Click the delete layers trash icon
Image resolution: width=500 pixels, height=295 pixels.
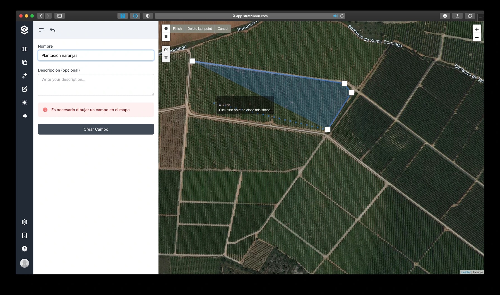click(166, 58)
